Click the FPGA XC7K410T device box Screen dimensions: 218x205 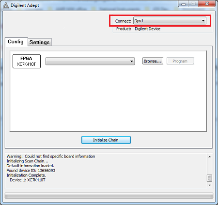(27, 61)
